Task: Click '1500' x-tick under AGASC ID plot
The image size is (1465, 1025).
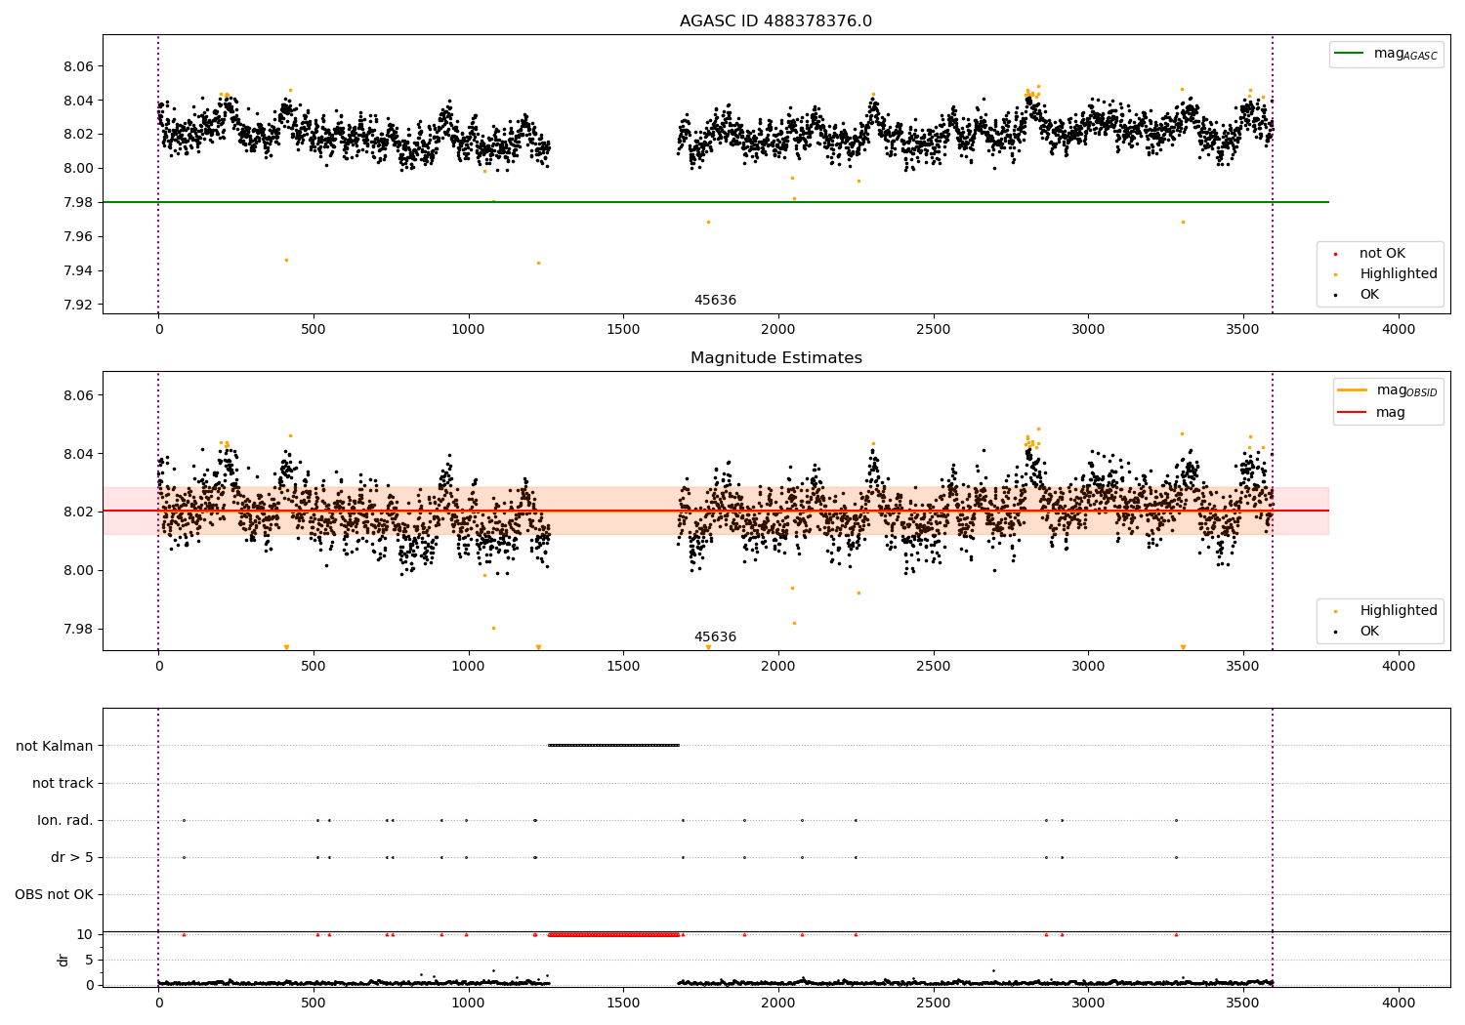Action: [623, 329]
